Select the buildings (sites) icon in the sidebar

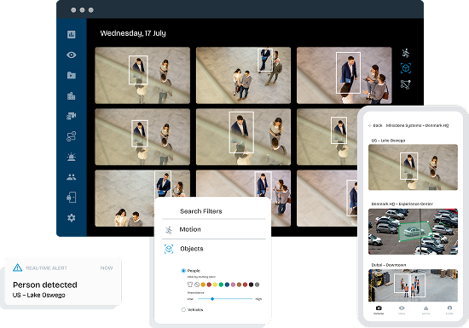click(71, 96)
